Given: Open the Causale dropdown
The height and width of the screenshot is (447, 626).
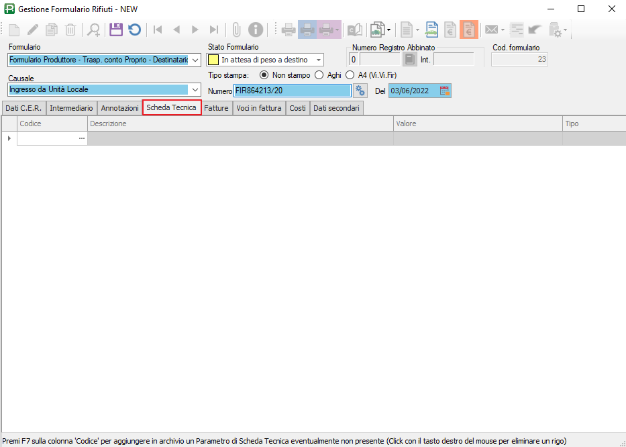Looking at the screenshot, I should [195, 89].
